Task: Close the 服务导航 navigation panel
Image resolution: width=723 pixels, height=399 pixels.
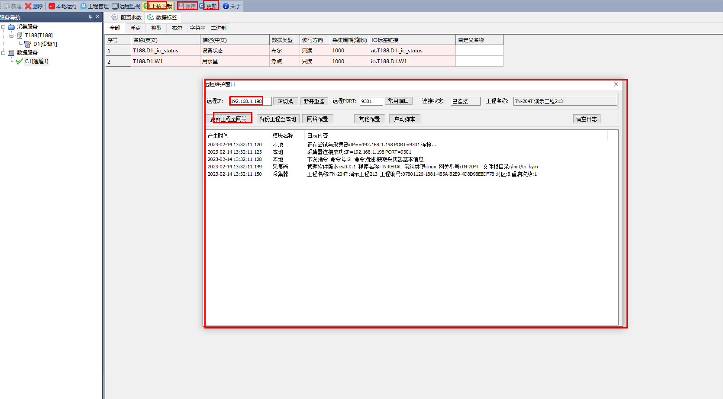Action: pyautogui.click(x=97, y=17)
